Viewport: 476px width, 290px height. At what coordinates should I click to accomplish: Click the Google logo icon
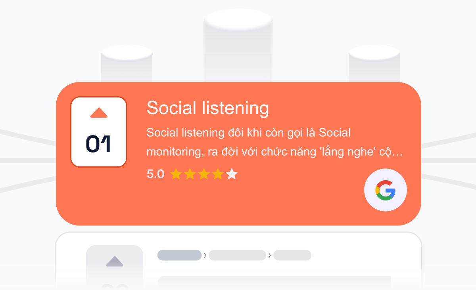386,190
